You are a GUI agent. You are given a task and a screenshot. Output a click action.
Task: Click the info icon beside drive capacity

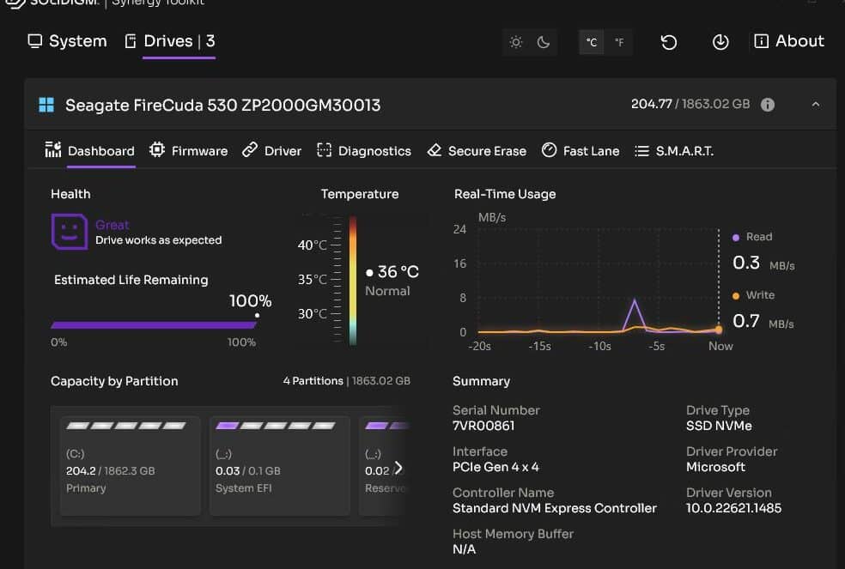[768, 105]
